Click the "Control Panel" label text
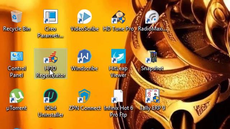This screenshot has width=230, height=129. pos(17,72)
